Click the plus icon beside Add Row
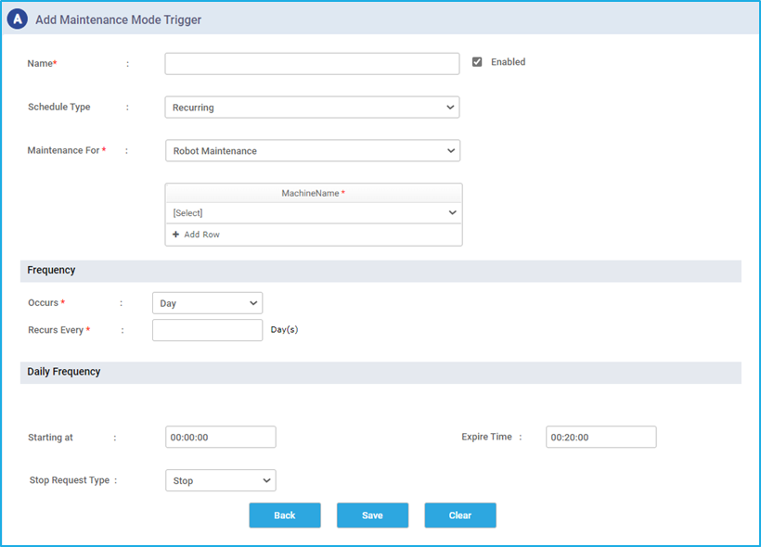The image size is (761, 547). 175,235
